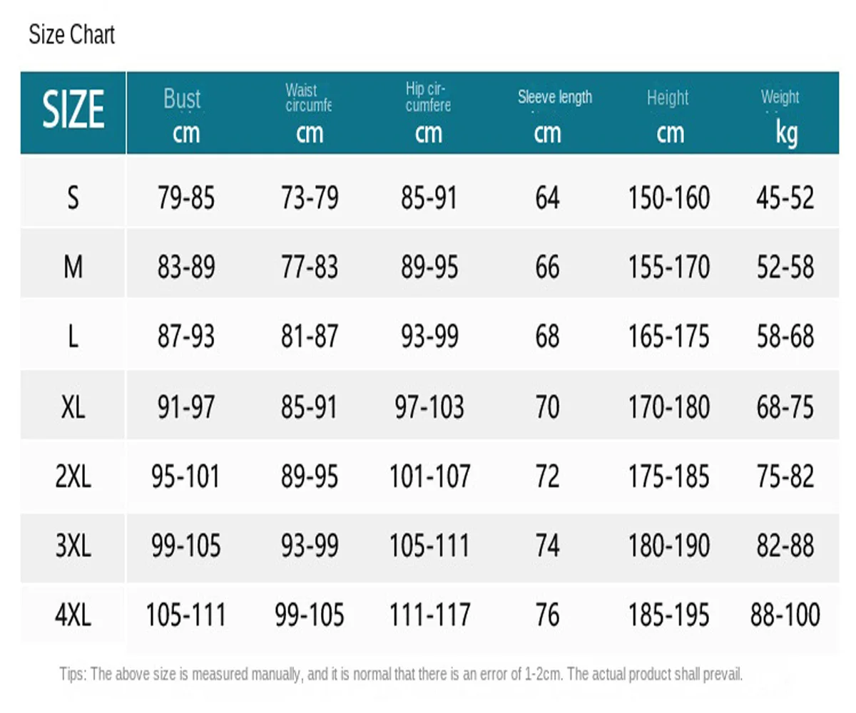The width and height of the screenshot is (856, 713).
Task: Select the M size row label
Action: point(73,267)
